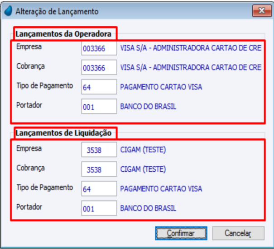This screenshot has width=274, height=249.
Task: Click VISA S/A description next to Operadora Empresa
Action: [x=191, y=48]
